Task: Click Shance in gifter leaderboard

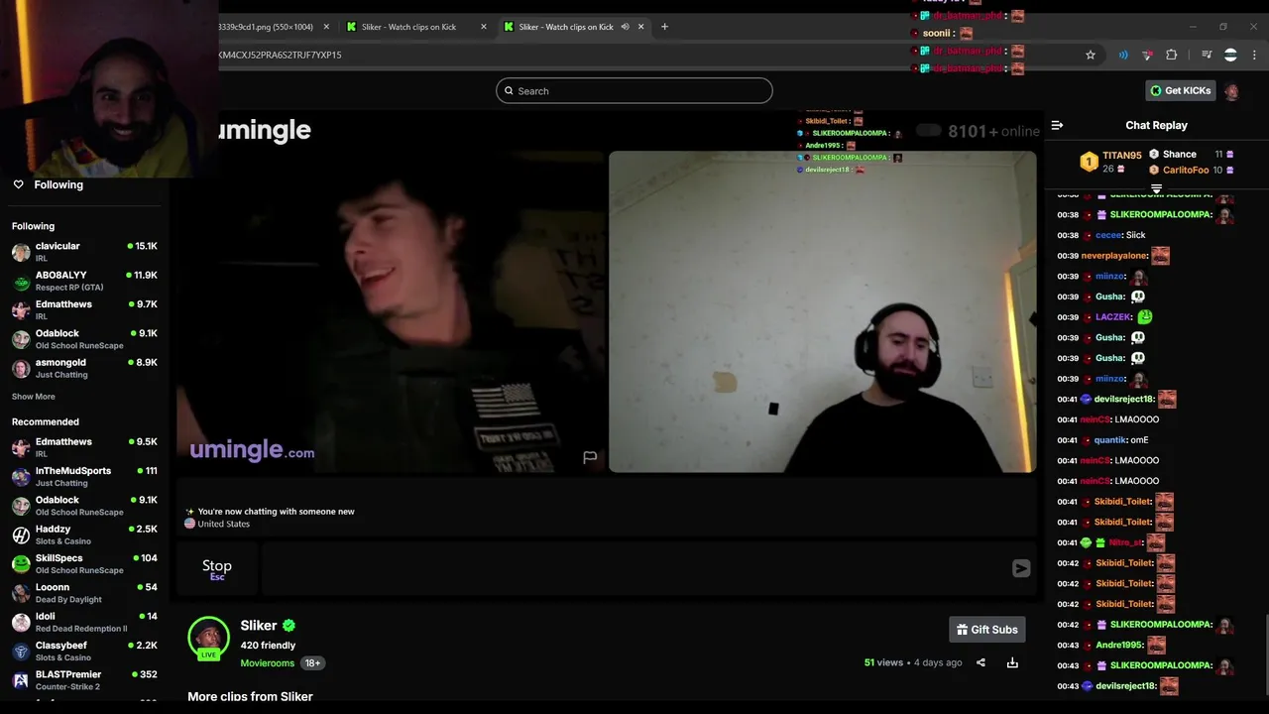Action: [x=1179, y=154]
